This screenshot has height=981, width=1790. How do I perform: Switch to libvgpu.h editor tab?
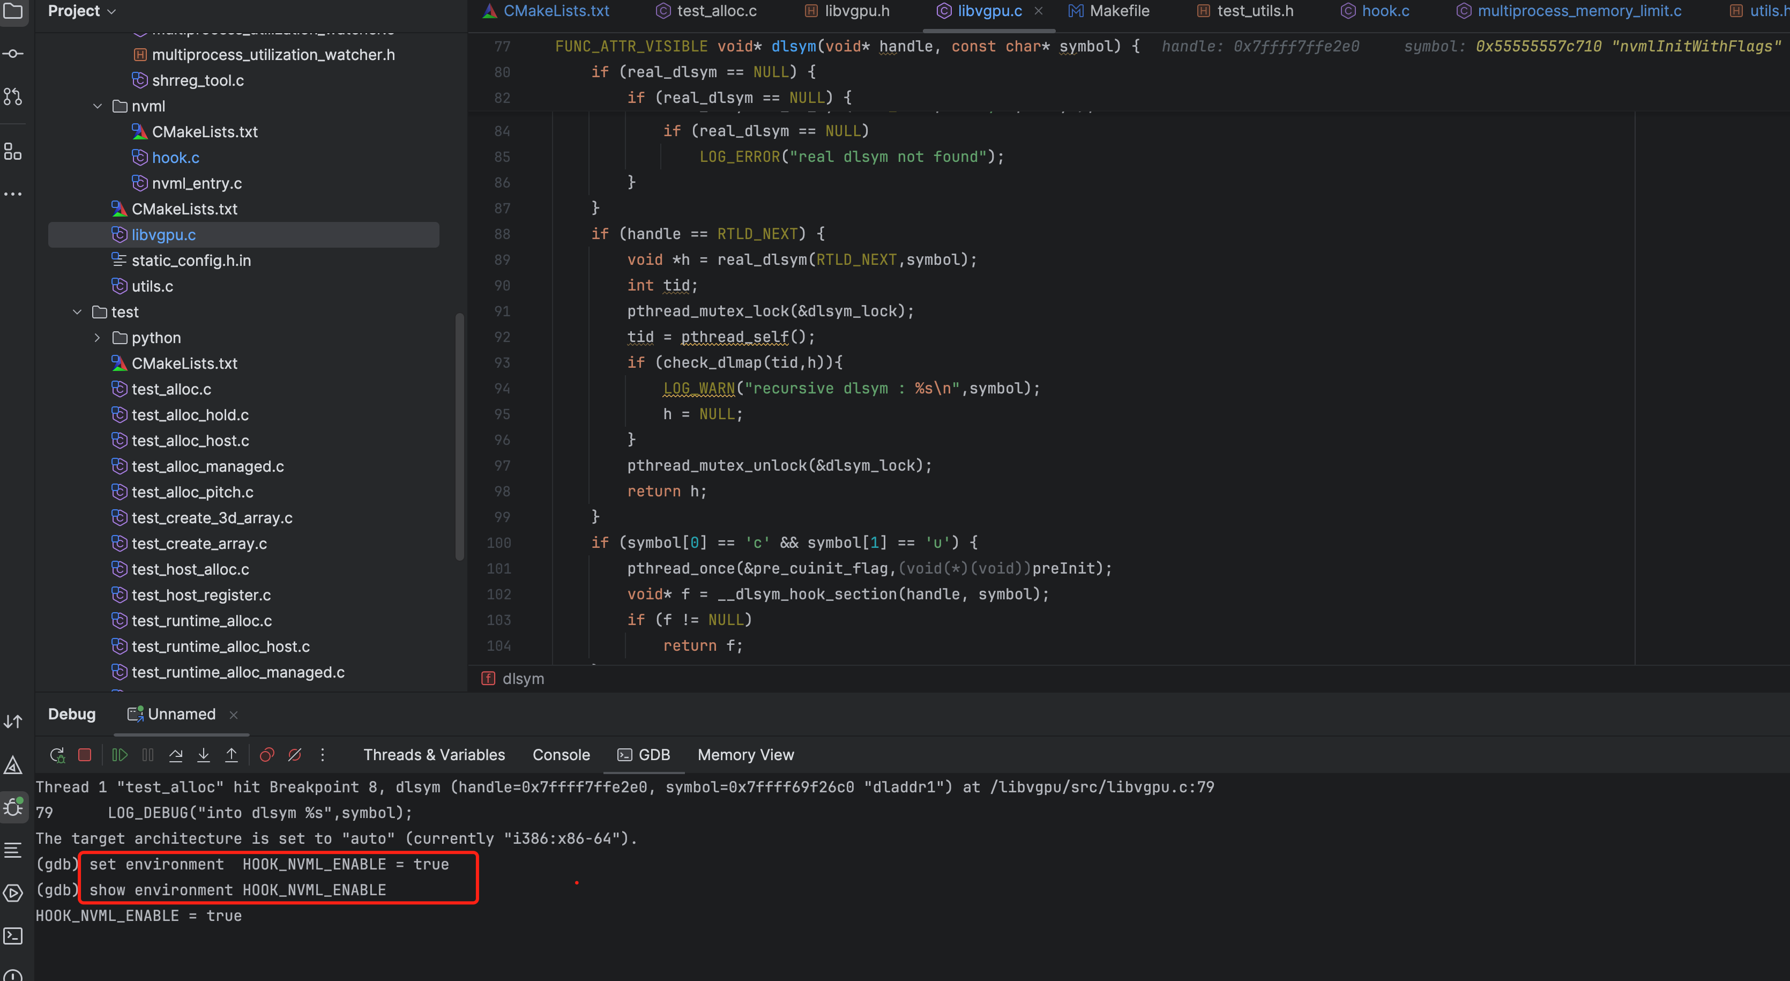point(847,11)
